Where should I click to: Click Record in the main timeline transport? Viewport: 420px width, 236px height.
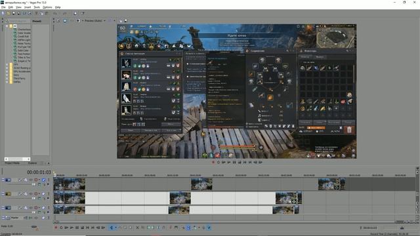tap(56, 227)
